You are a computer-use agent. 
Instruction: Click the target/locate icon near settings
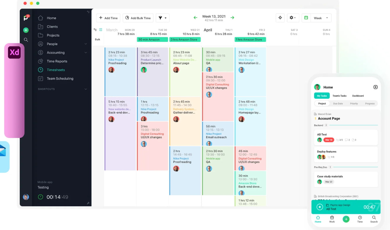pyautogui.click(x=280, y=18)
